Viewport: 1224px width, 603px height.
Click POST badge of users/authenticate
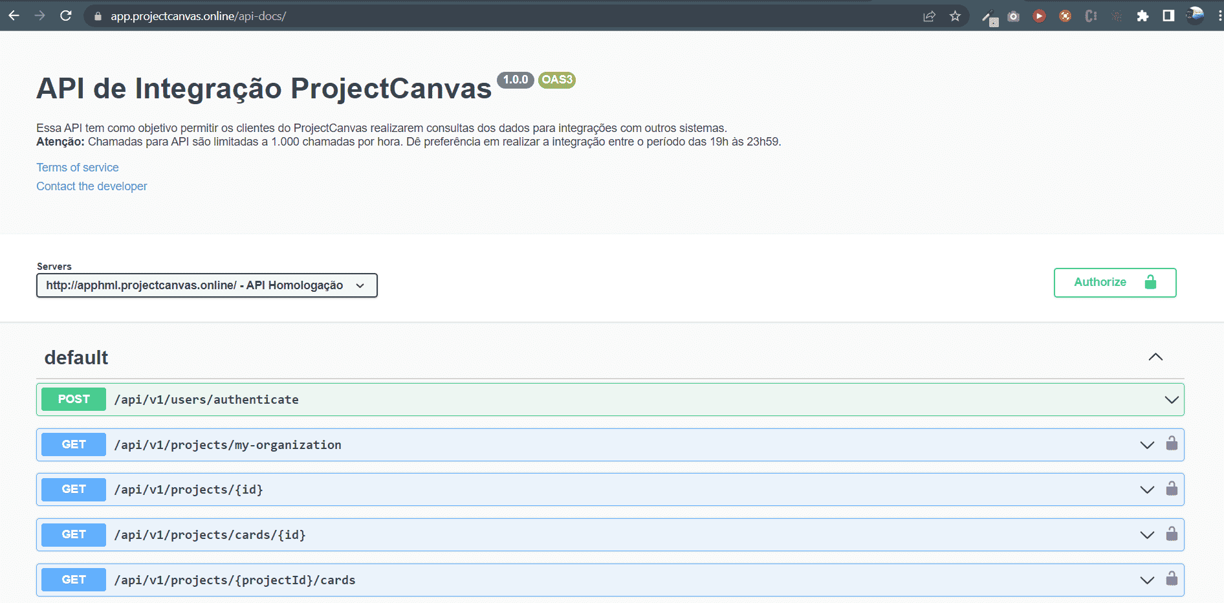tap(74, 399)
